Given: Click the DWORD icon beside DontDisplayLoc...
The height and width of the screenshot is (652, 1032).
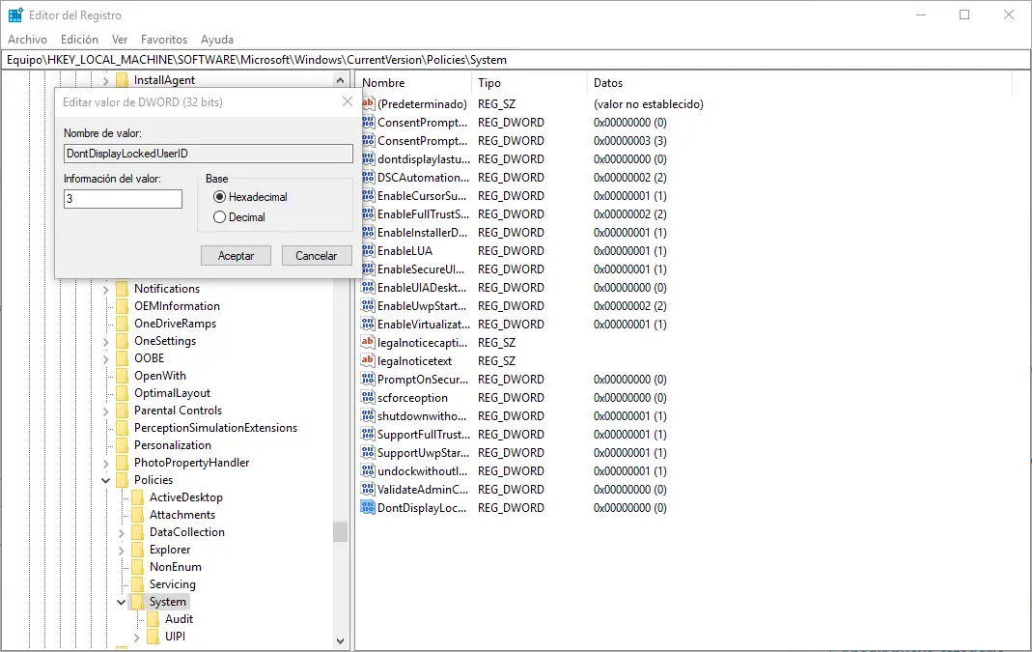Looking at the screenshot, I should coord(368,508).
